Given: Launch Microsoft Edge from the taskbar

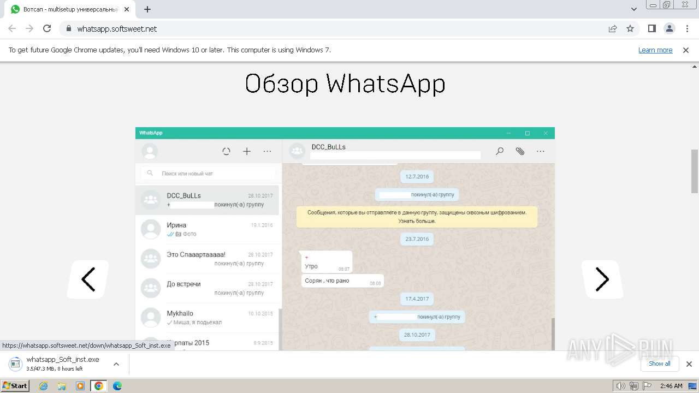Looking at the screenshot, I should (x=117, y=386).
